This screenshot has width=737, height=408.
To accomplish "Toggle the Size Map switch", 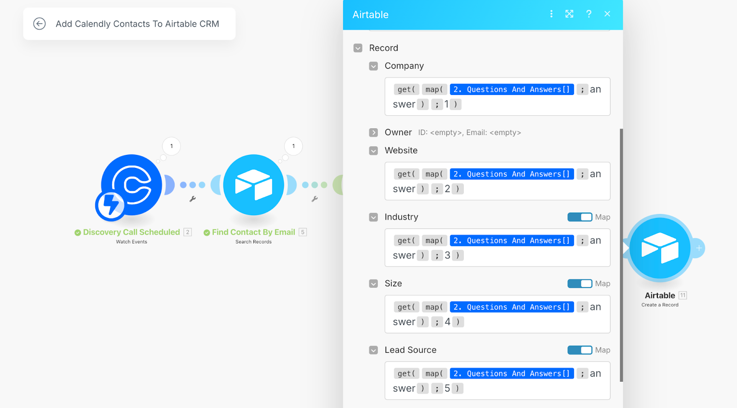I will [x=579, y=284].
